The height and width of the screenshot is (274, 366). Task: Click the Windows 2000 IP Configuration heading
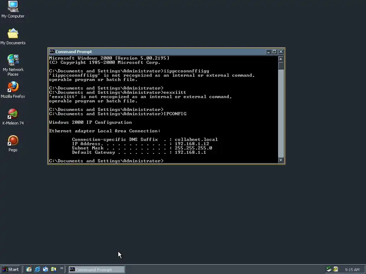(90, 122)
